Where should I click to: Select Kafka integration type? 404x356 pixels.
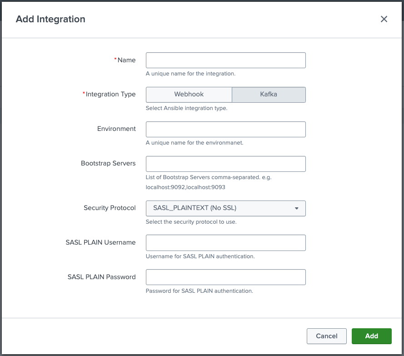269,95
